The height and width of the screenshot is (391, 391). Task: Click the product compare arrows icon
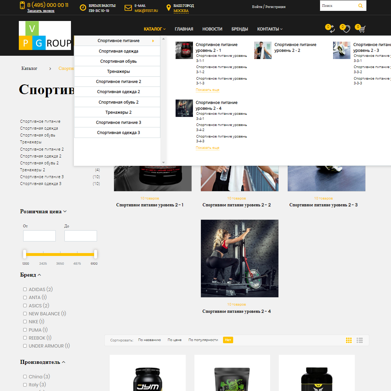tap(331, 29)
